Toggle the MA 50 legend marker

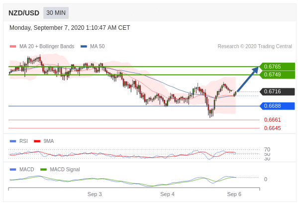(x=84, y=47)
